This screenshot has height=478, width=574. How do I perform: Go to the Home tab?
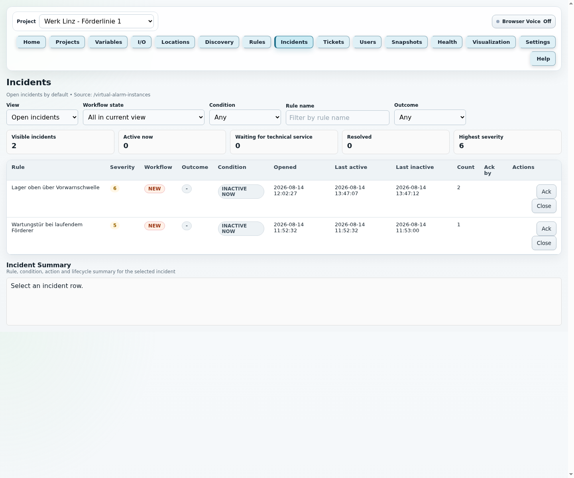(x=31, y=42)
